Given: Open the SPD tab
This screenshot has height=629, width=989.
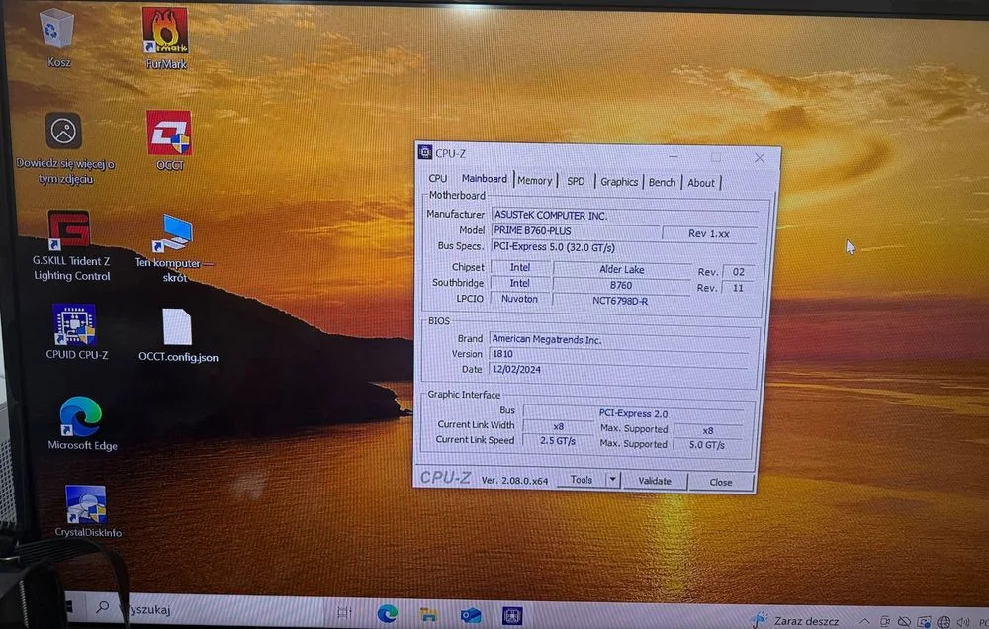Looking at the screenshot, I should 576,181.
